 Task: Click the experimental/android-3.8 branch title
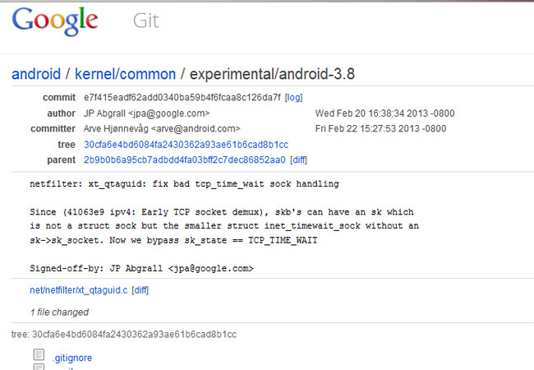(272, 74)
